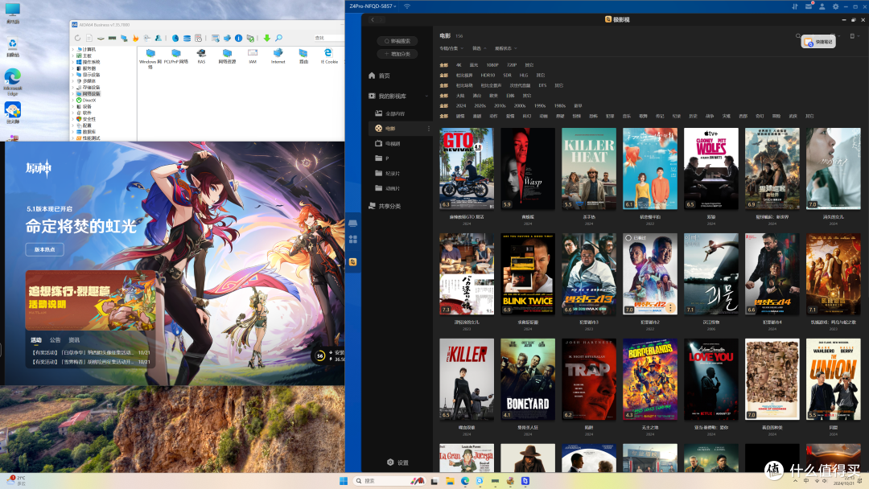Expand the 安全性 tree node in AIDA64
Screen dimensions: 869x489
click(x=73, y=119)
